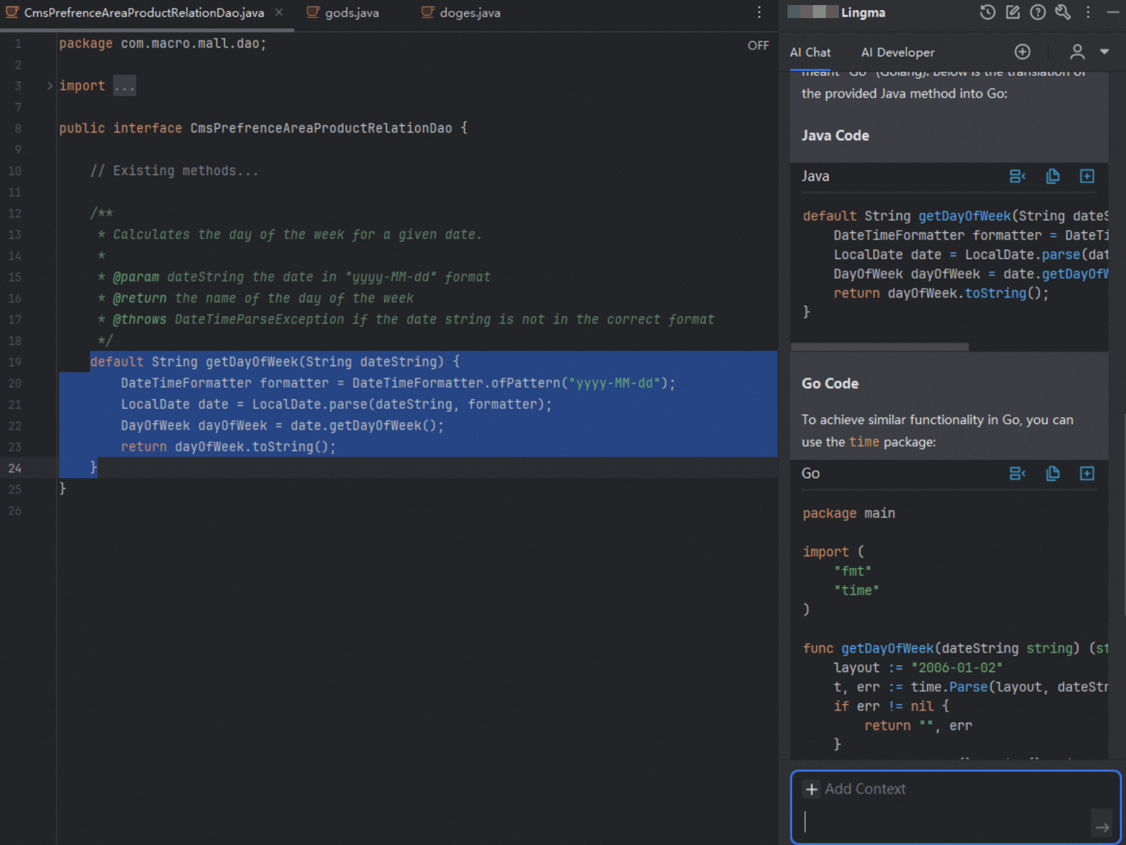
Task: Send message with arrow button
Action: click(x=1102, y=826)
